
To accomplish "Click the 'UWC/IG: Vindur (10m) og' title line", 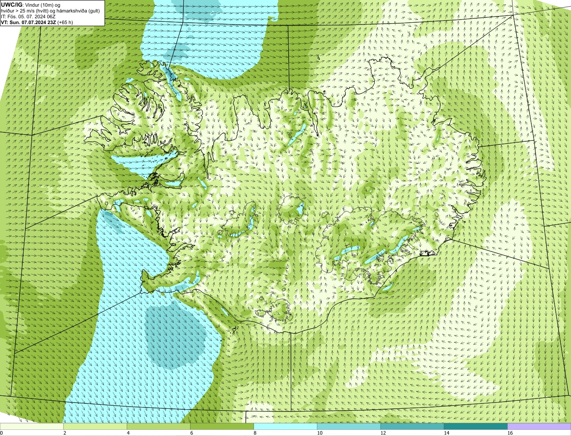I will pyautogui.click(x=30, y=4).
